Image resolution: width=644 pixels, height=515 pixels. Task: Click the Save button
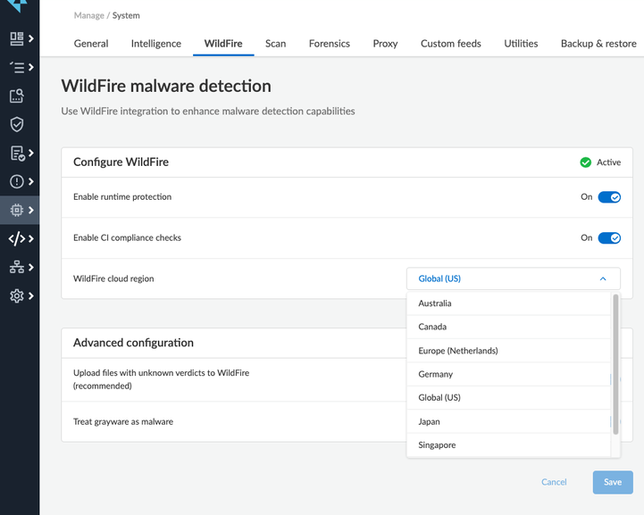(613, 482)
